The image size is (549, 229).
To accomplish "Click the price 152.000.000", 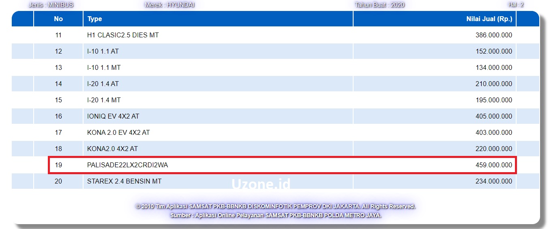I will (493, 52).
